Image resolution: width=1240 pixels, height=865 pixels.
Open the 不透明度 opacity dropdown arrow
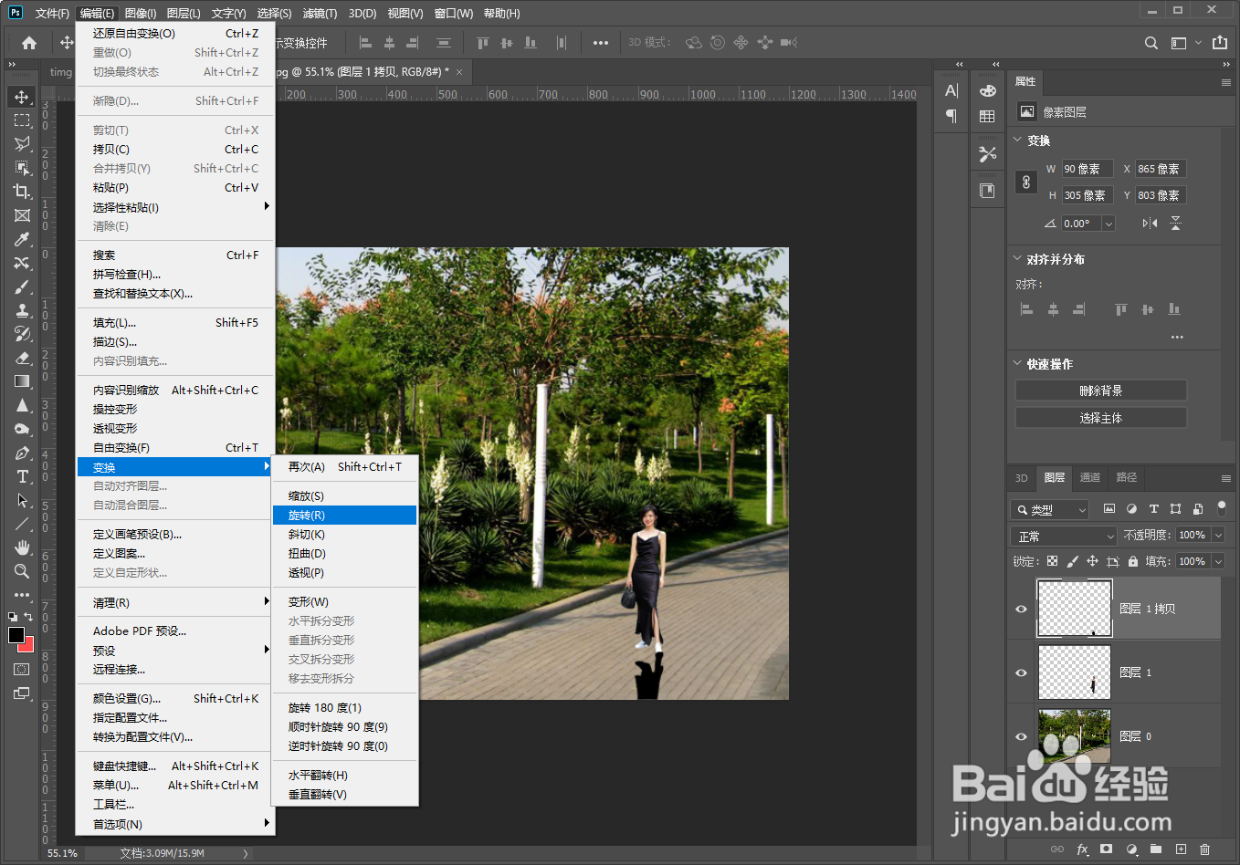point(1218,535)
